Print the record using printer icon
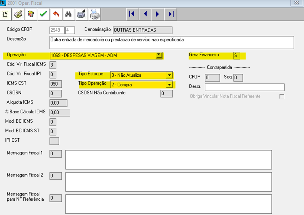 [94, 14]
